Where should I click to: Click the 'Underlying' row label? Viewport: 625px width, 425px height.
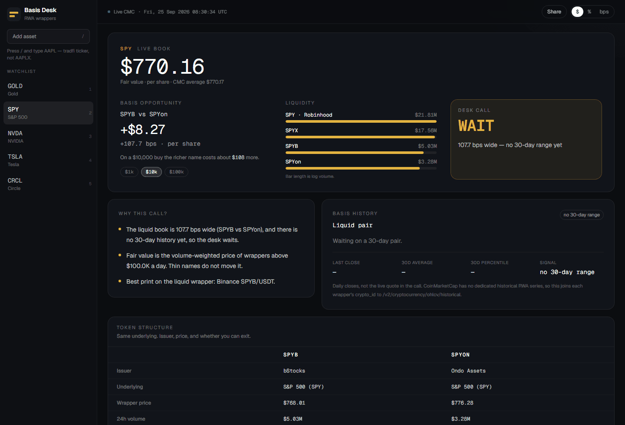click(130, 387)
